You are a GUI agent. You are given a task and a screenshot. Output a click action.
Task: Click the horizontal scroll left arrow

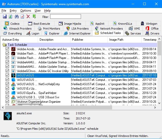pos(3,107)
